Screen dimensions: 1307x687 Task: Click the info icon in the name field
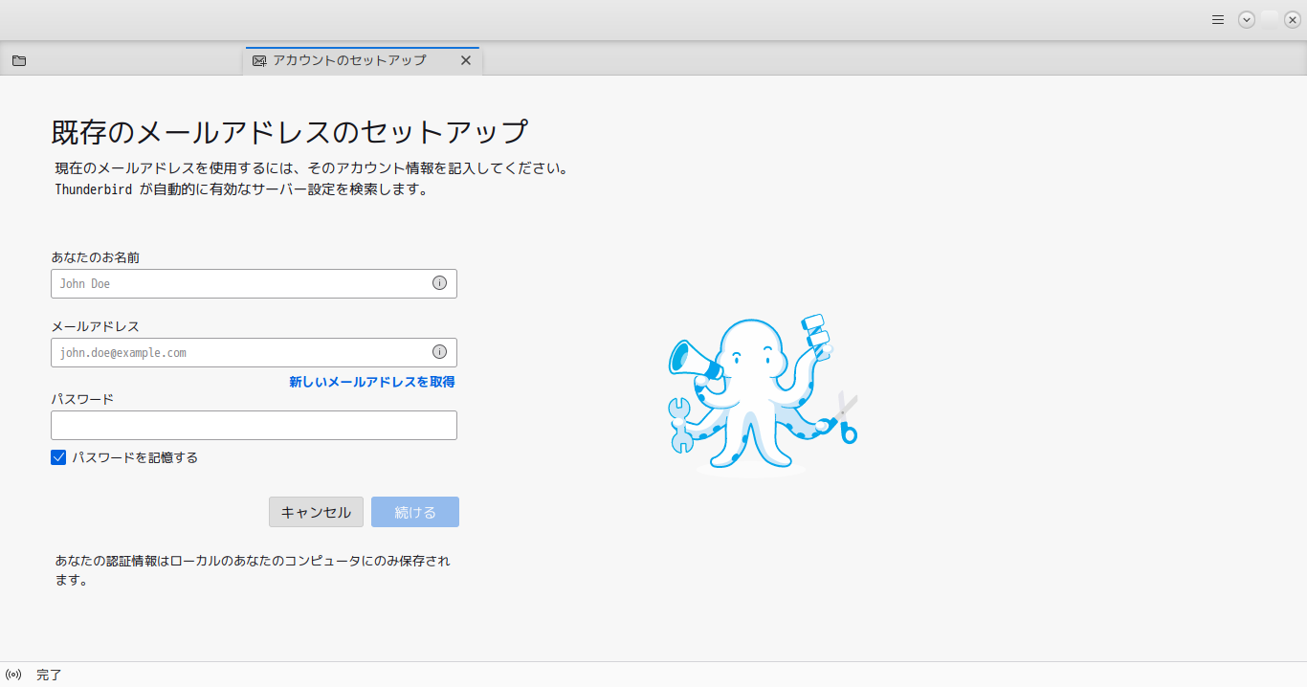439,283
